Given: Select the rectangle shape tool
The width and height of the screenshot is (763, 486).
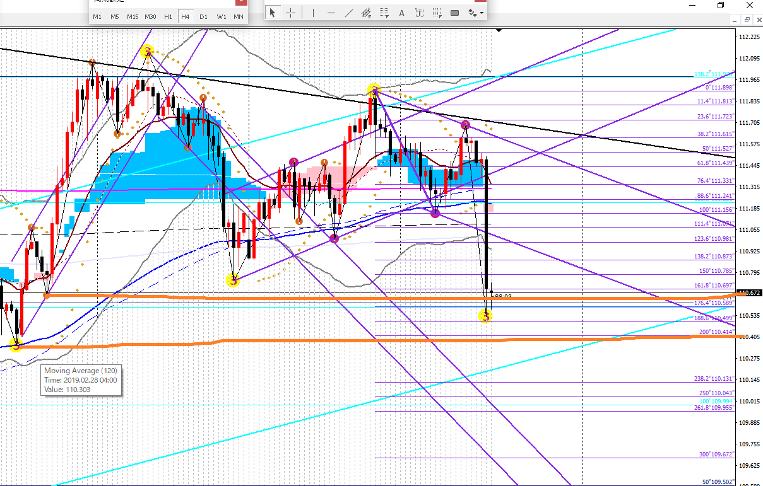Looking at the screenshot, I should pos(454,13).
